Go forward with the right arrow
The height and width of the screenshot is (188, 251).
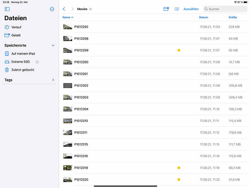point(72,9)
